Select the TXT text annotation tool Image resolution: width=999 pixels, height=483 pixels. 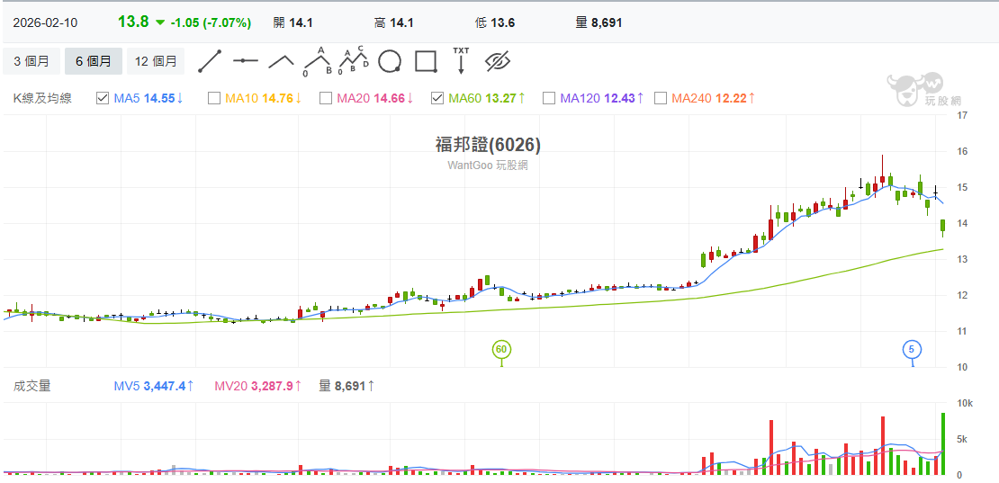(461, 61)
